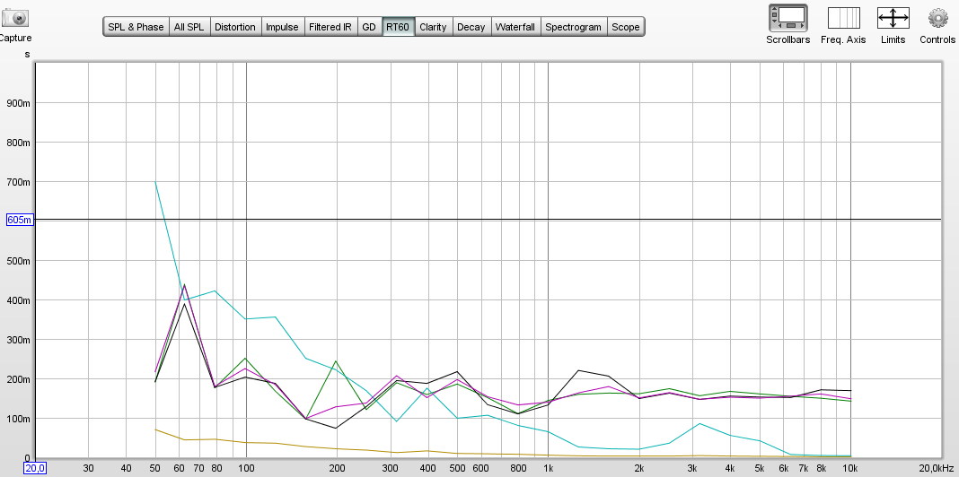The image size is (959, 477).
Task: Switch to the SPL & Phase tab
Action: [x=136, y=27]
